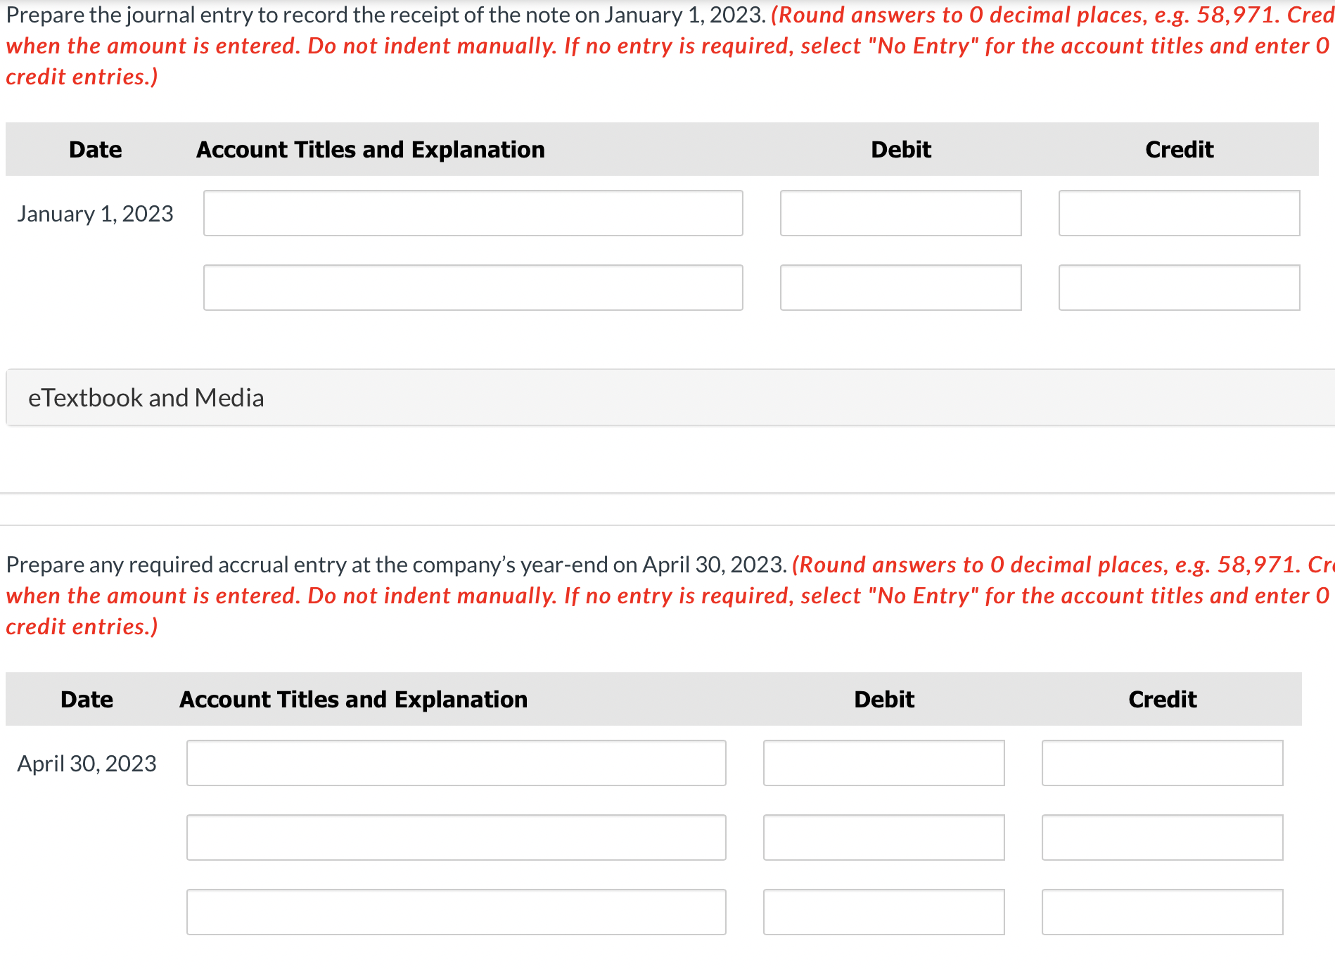Screen dimensions: 1335x969
Task: Click 'Account Titles and Explanation' header in first table
Action: (x=371, y=150)
